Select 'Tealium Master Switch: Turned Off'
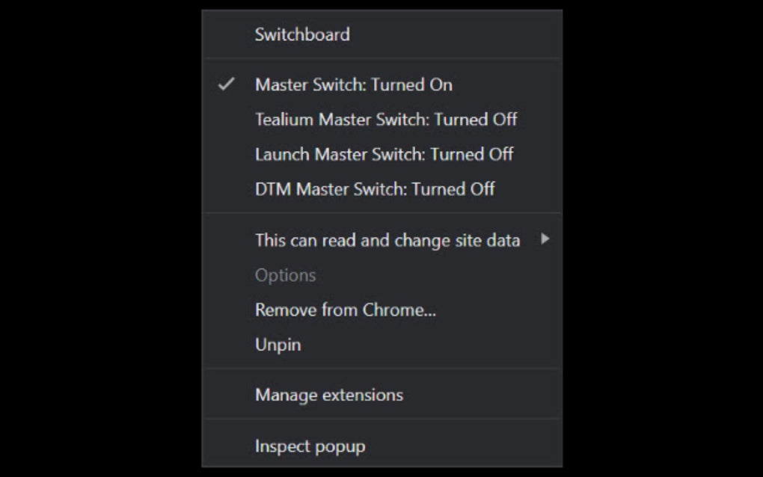This screenshot has height=477, width=763. pos(386,120)
